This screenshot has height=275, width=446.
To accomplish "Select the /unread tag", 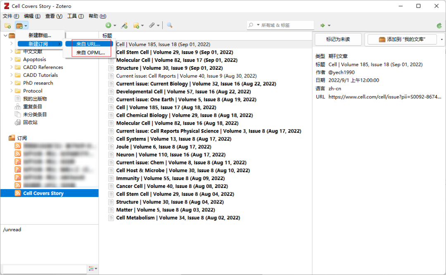I will 12,230.
